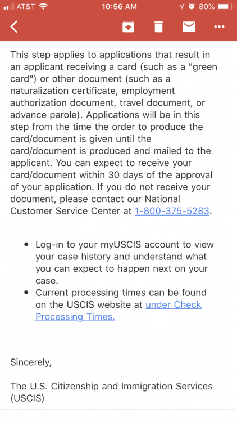Tap the paragraph starting 'This step applies'

tap(113, 133)
